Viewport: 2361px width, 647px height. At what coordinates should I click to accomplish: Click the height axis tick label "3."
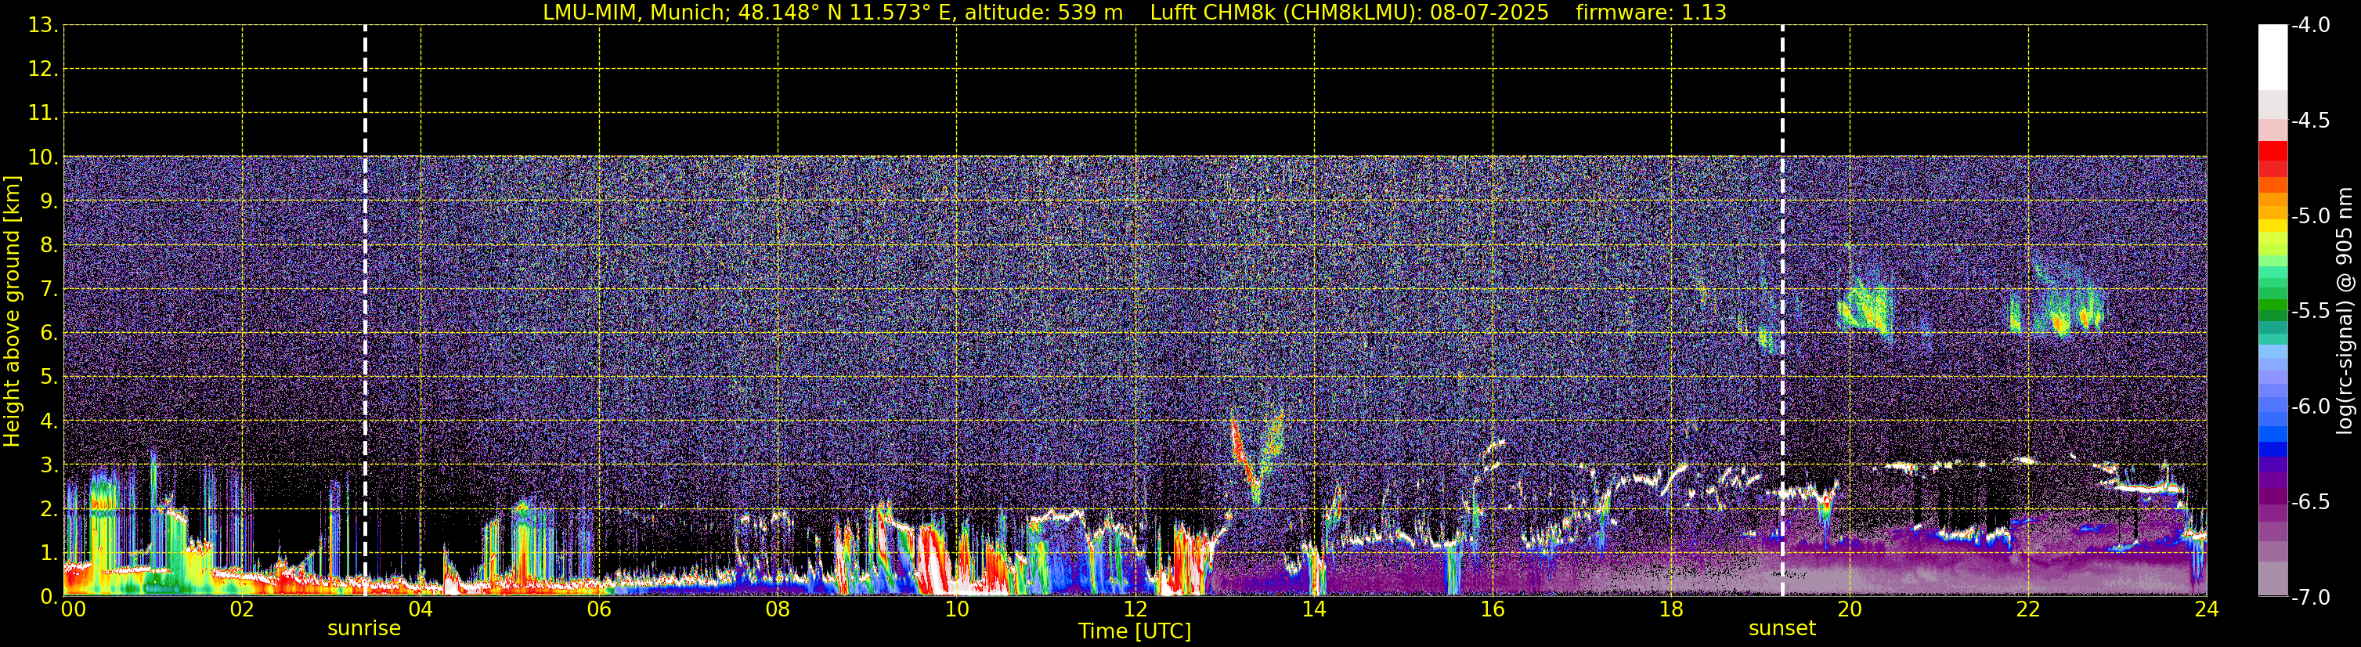tap(48, 465)
